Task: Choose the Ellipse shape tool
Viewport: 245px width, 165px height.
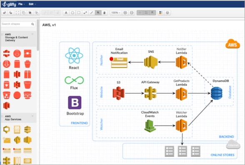Action: click(72, 13)
